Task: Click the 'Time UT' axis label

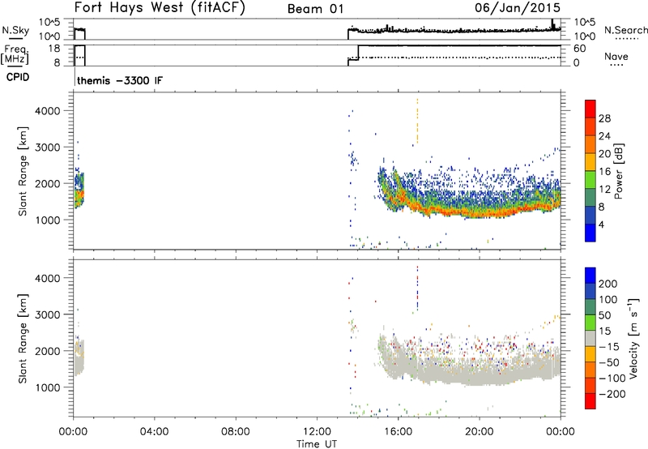Action: click(x=317, y=444)
